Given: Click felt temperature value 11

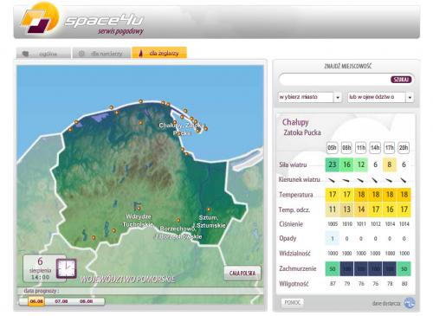Looking at the screenshot, I should tap(333, 210).
